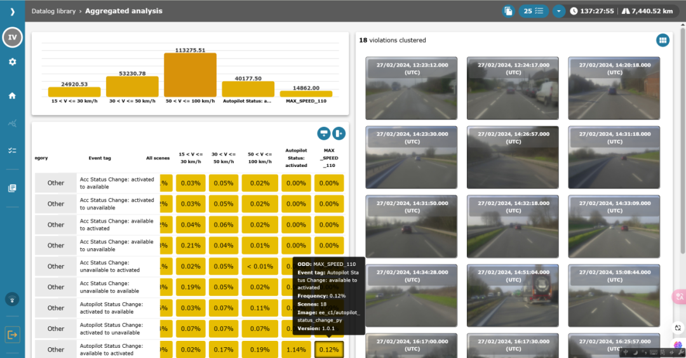Viewport: 686px width, 358px height.
Task: Open thumbnail dated 27/02/2024, 14:32:18.000
Action: [513, 227]
